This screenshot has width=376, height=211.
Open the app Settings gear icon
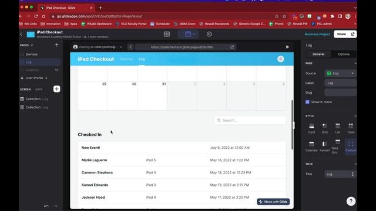coord(209,34)
